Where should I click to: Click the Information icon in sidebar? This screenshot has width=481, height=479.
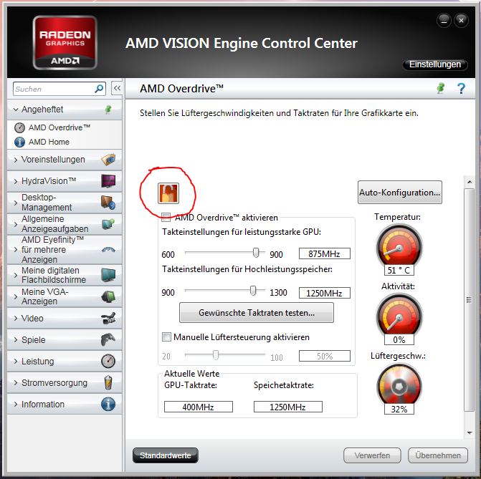pyautogui.click(x=108, y=405)
